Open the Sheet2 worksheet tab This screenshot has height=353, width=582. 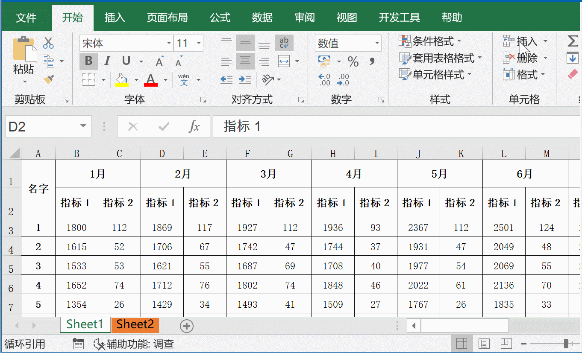135,324
